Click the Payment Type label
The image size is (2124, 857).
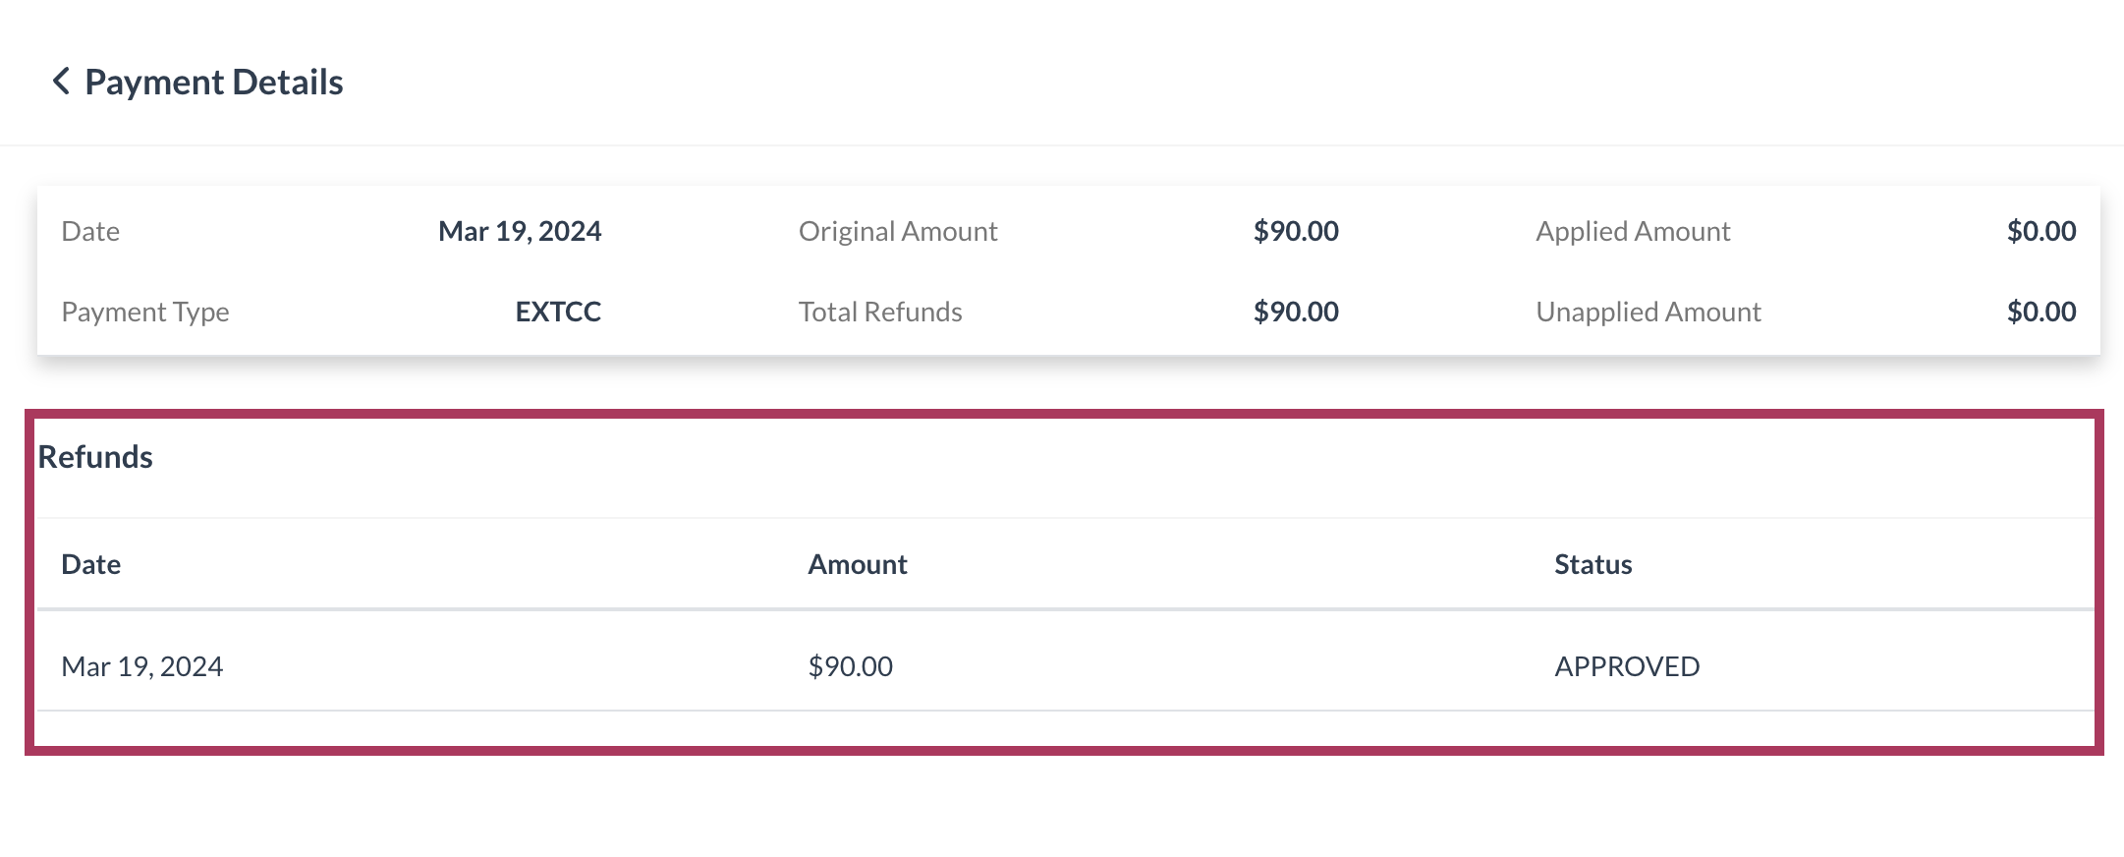[145, 312]
